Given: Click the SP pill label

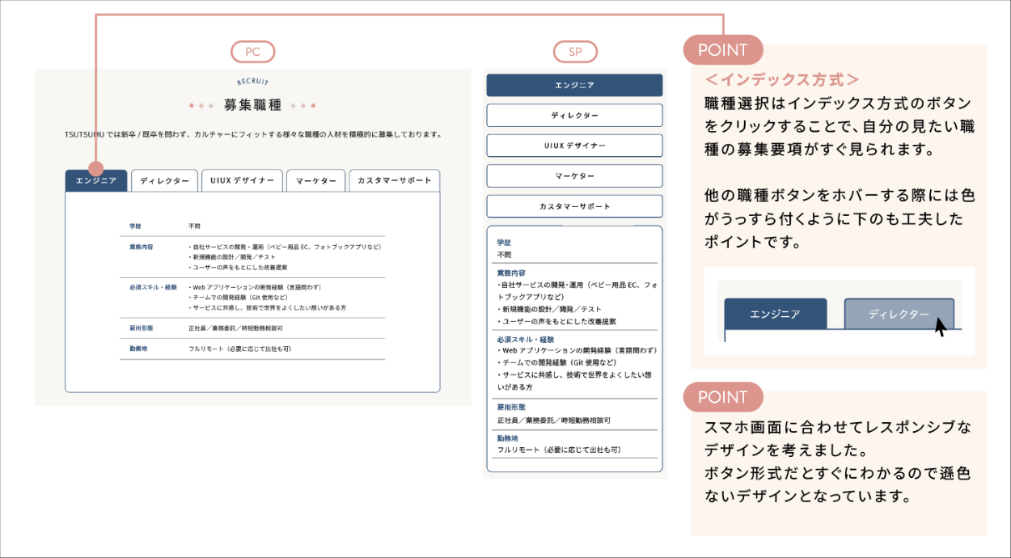Looking at the screenshot, I should coord(575,52).
